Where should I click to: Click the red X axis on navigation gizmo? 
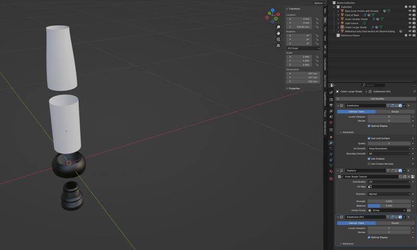coord(278,15)
